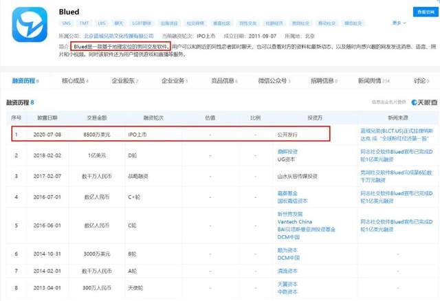
Task: Click the Blued app logo
Action: pyautogui.click(x=30, y=25)
